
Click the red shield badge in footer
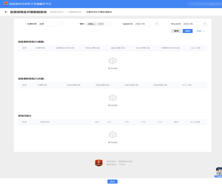pos(99,163)
